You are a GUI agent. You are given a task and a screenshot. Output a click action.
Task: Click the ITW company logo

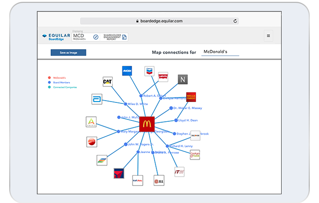[x=180, y=172]
